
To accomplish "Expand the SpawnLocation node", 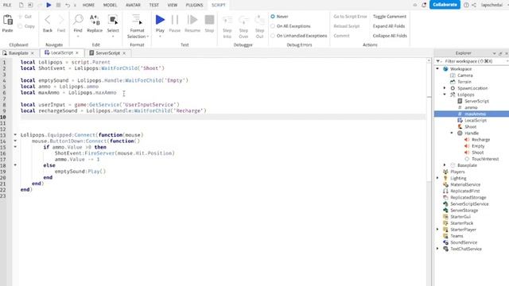I will [445, 88].
